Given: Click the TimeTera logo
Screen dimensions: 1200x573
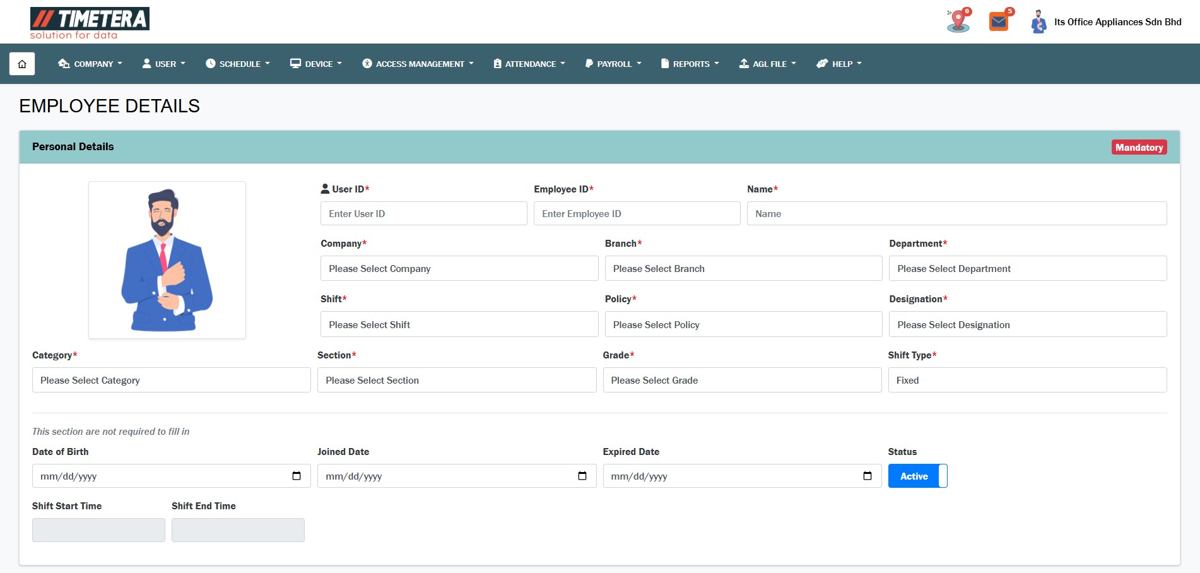Looking at the screenshot, I should tap(90, 23).
